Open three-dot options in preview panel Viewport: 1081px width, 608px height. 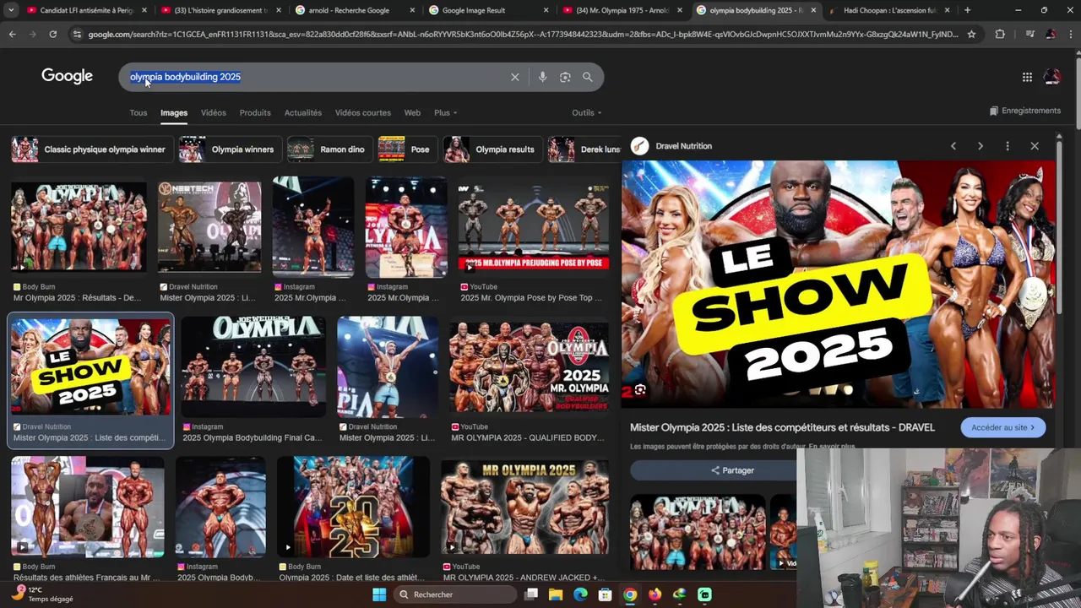click(x=1008, y=146)
